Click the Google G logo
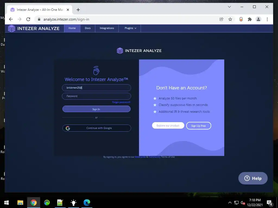Image resolution: width=278 pixels, height=208 pixels. 68,128
